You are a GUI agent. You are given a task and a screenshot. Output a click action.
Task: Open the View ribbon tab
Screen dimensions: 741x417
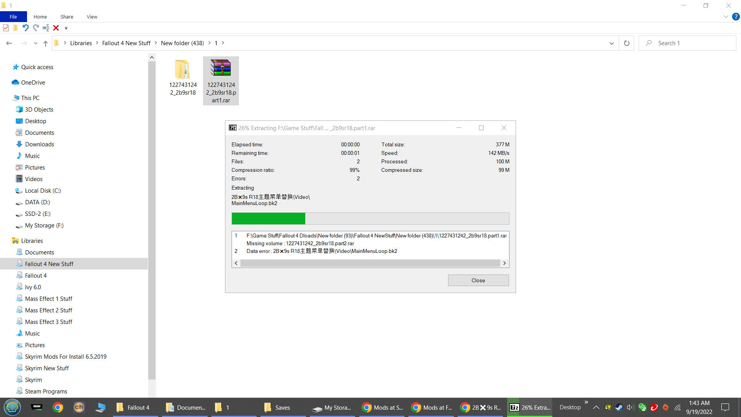[92, 17]
